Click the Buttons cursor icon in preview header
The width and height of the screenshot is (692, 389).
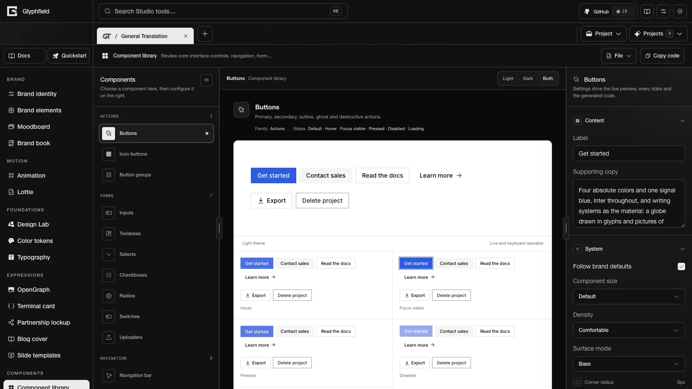[241, 110]
